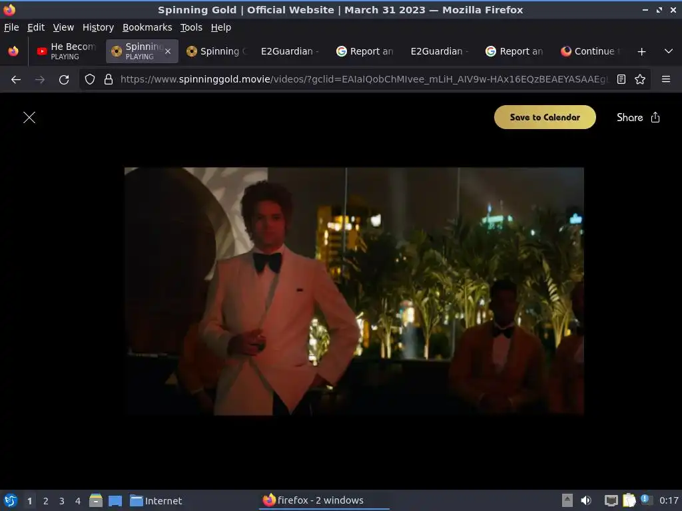Click the spinninggold.movie URL address bar
This screenshot has height=511, width=682.
[364, 79]
